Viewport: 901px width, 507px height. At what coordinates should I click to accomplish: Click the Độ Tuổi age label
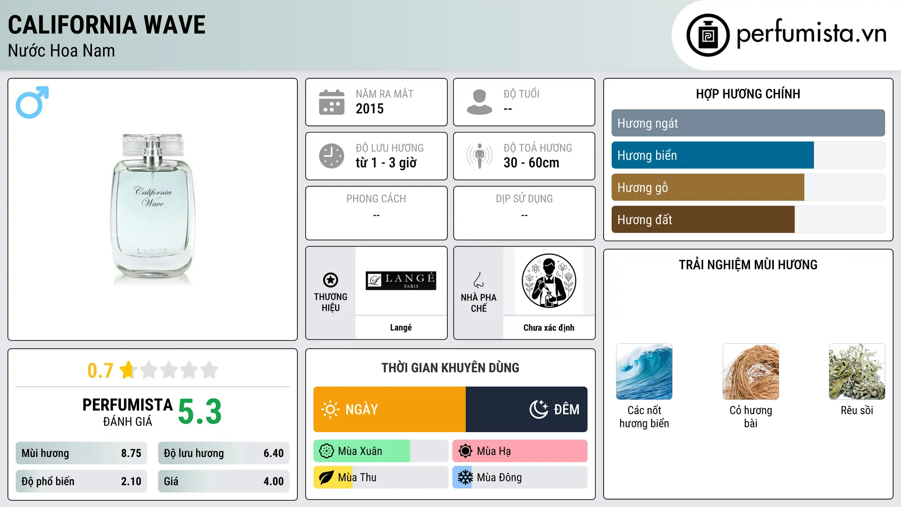click(521, 94)
